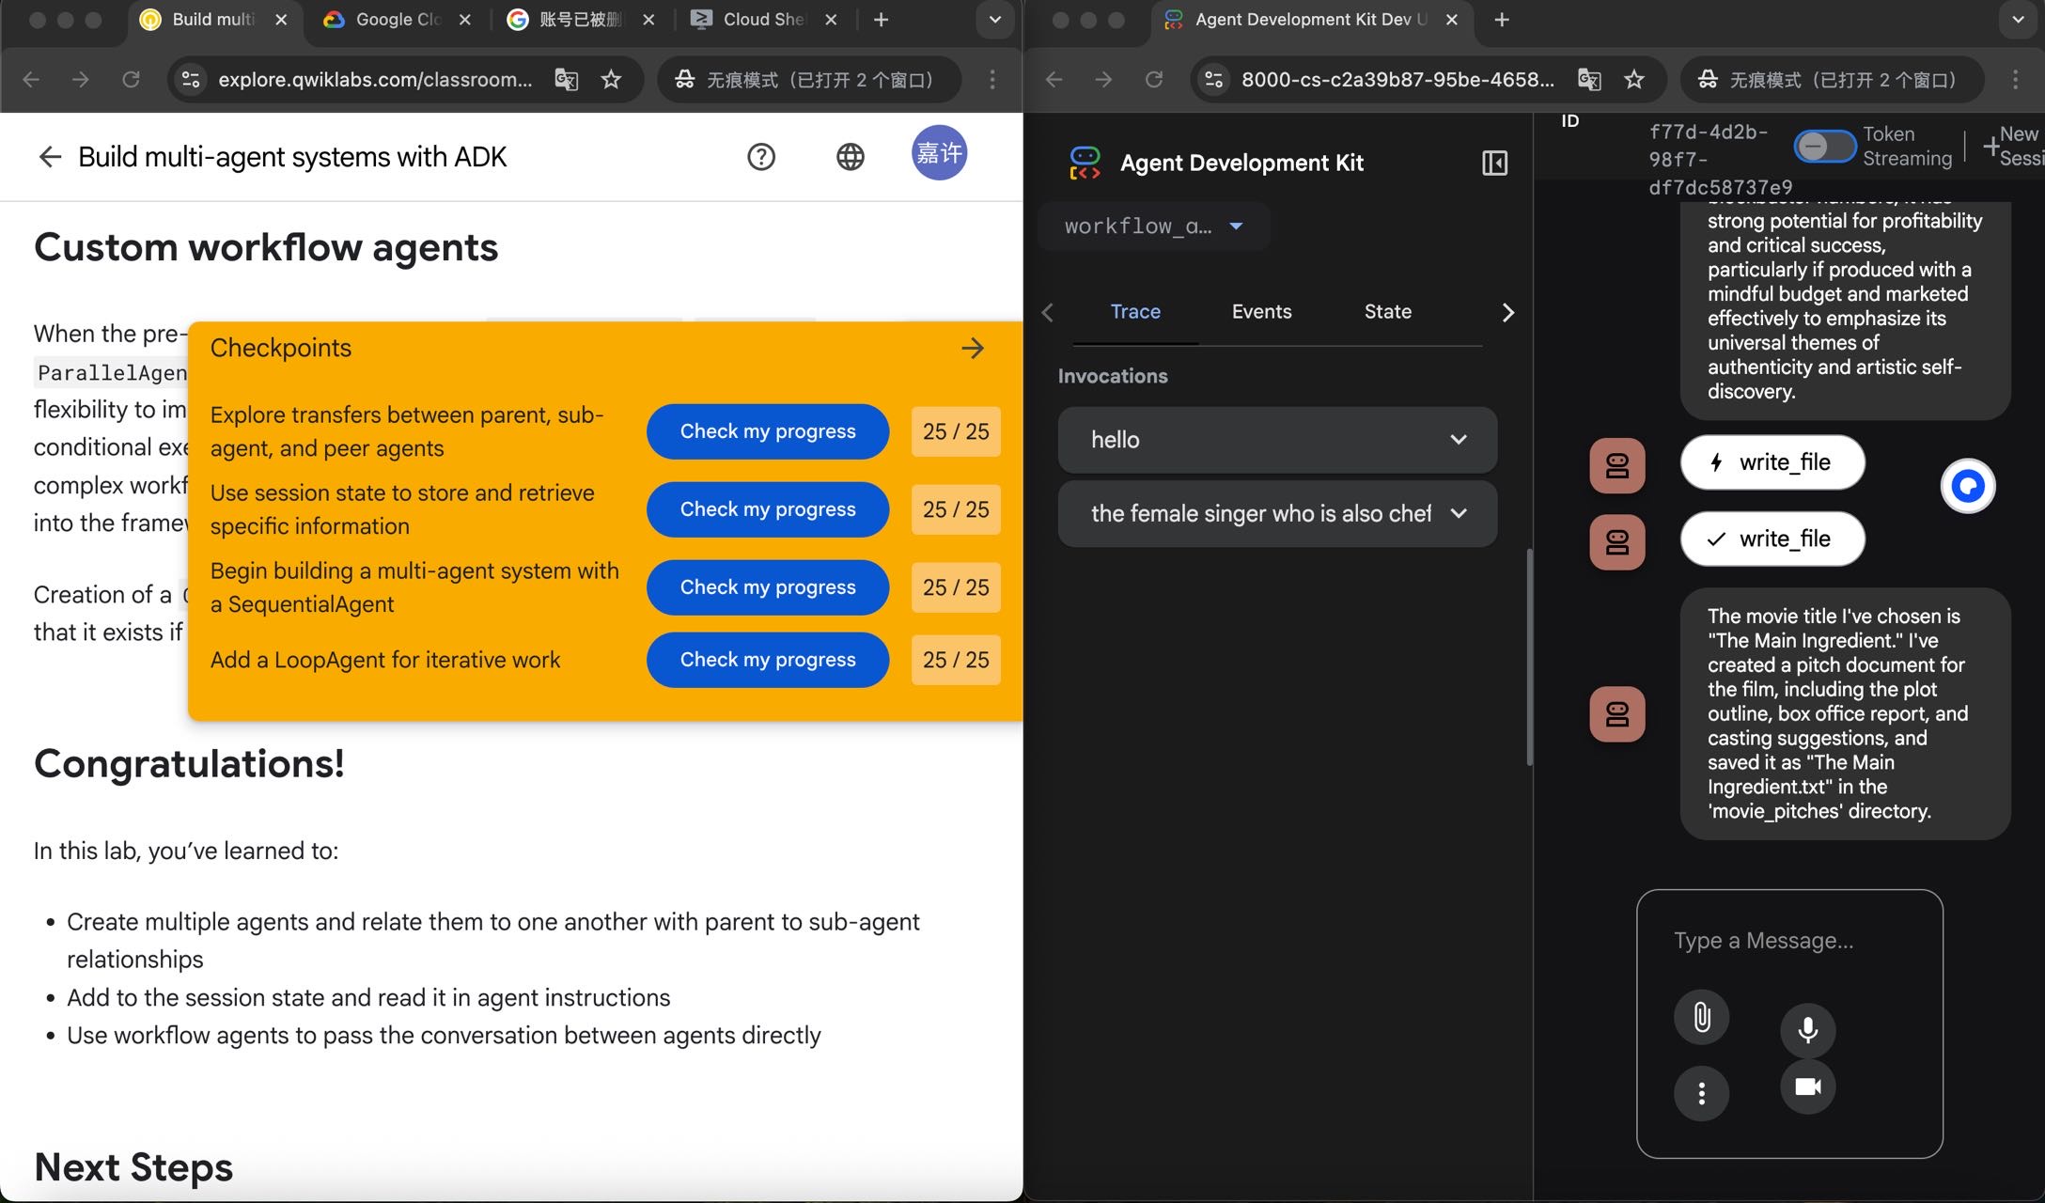Check progress for Explore transfers checkpoint
Image resolution: width=2045 pixels, height=1203 pixels.
[x=768, y=432]
